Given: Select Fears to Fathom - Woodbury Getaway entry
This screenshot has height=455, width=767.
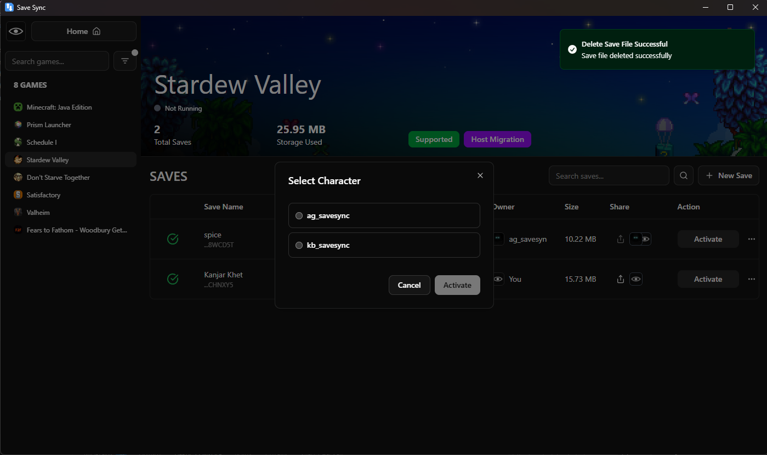Looking at the screenshot, I should (x=71, y=230).
